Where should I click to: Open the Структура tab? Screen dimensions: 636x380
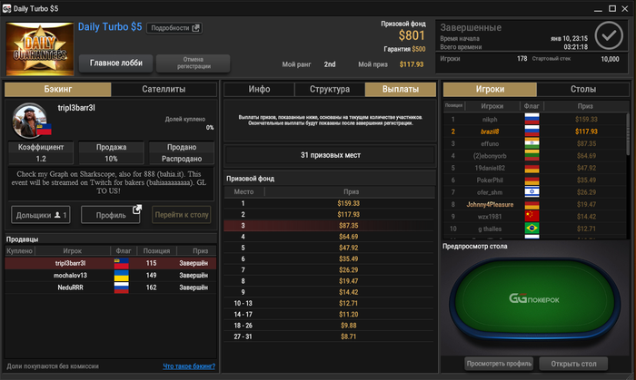click(330, 89)
